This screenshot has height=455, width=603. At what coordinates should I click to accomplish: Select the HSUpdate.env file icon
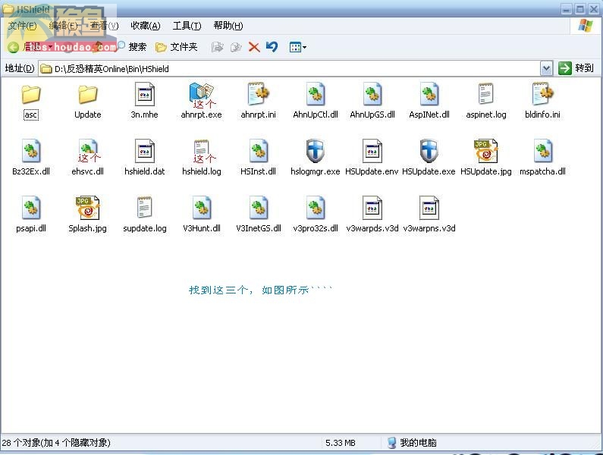click(x=372, y=151)
